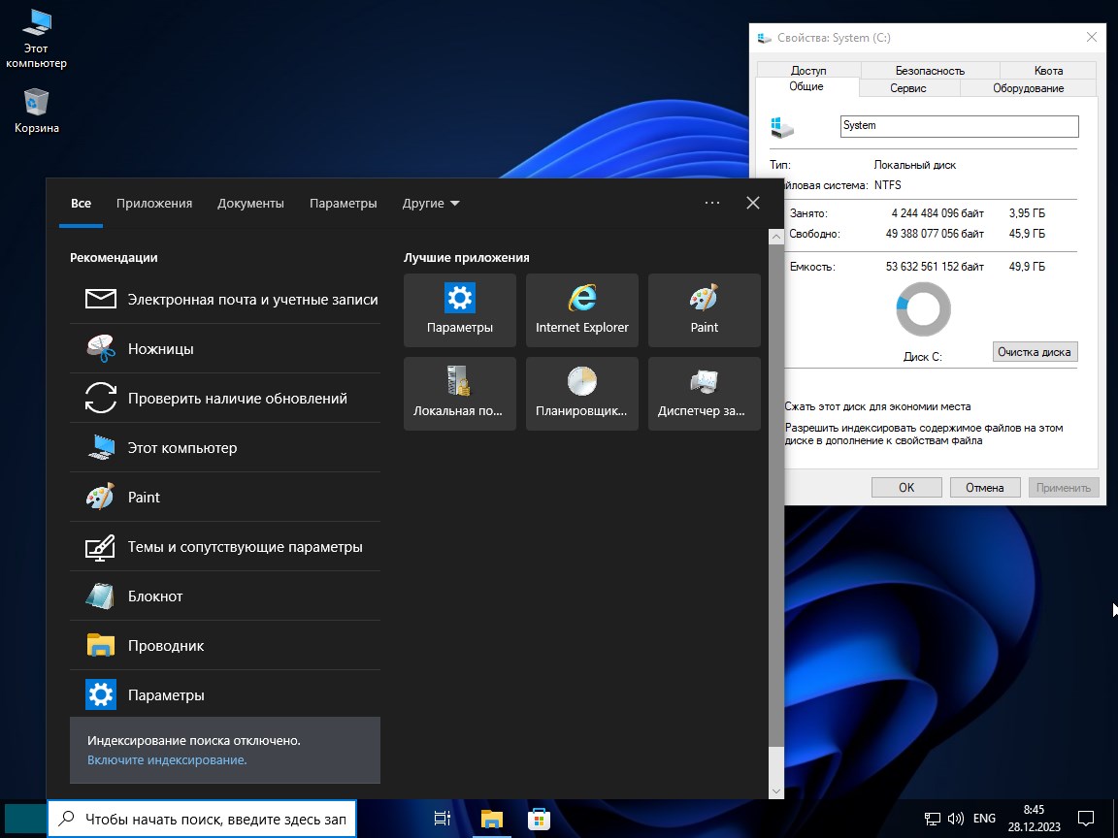Open Блокнот from recommendations
This screenshot has height=838, width=1118.
[155, 596]
